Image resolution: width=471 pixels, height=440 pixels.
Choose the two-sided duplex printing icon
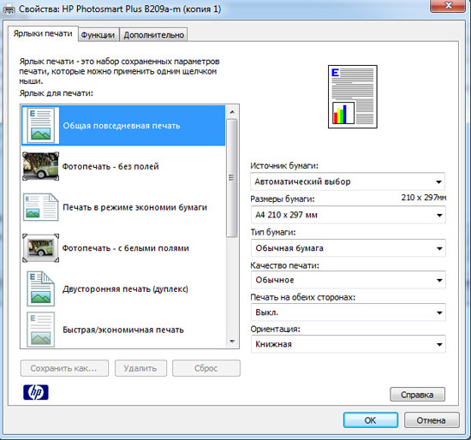tap(40, 288)
